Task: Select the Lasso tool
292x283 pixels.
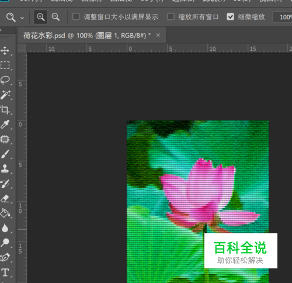Action: [x=5, y=80]
